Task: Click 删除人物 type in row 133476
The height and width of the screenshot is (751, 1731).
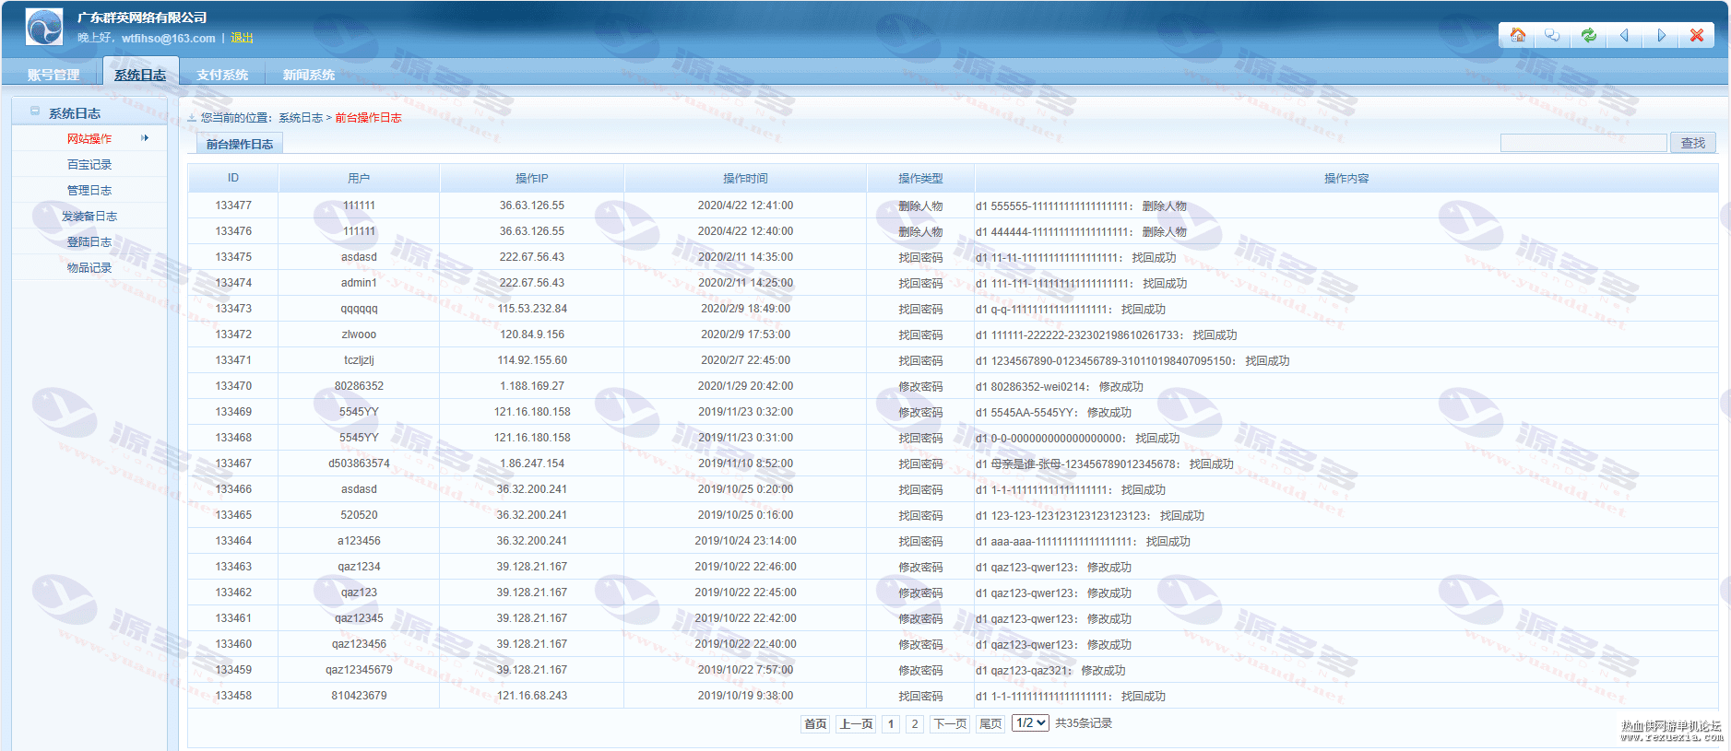Action: pos(920,231)
